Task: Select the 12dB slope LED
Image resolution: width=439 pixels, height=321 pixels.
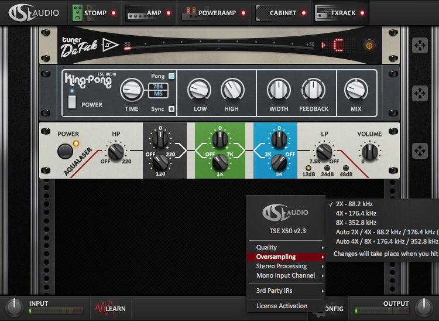Action: 308,168
